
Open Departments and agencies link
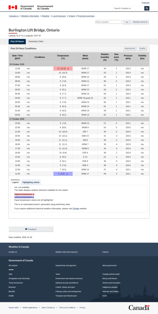[66, 266]
